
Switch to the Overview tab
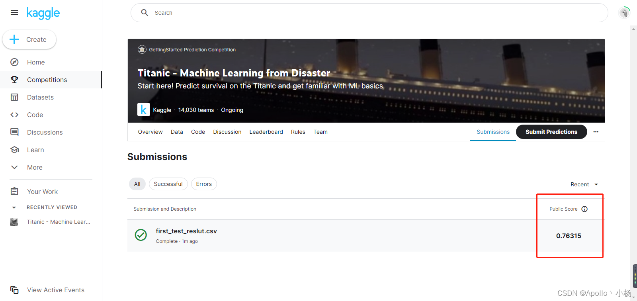(150, 132)
